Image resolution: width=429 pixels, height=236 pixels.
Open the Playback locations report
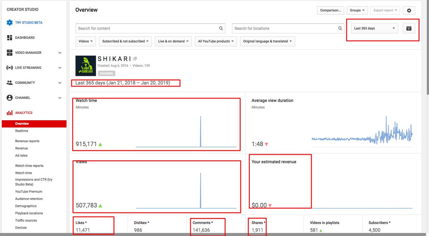[29, 213]
